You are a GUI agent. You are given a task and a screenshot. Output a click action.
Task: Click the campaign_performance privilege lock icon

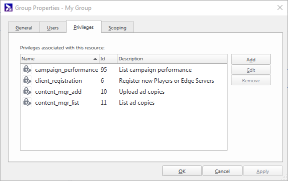coord(27,69)
